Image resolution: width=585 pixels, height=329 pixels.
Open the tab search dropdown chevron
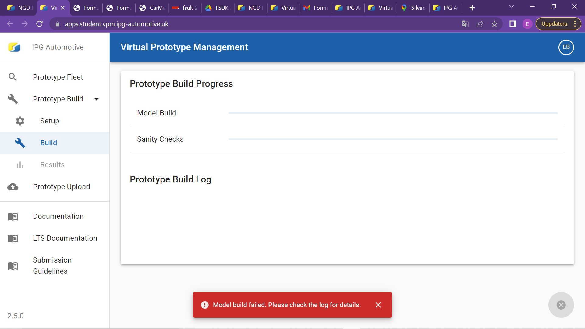coord(512,7)
